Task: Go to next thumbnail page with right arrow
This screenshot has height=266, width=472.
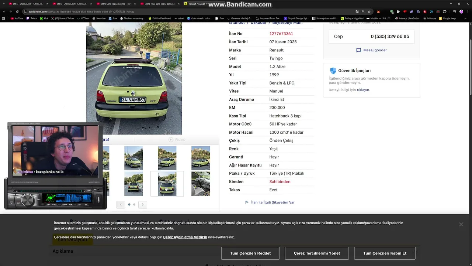Action: (x=142, y=204)
